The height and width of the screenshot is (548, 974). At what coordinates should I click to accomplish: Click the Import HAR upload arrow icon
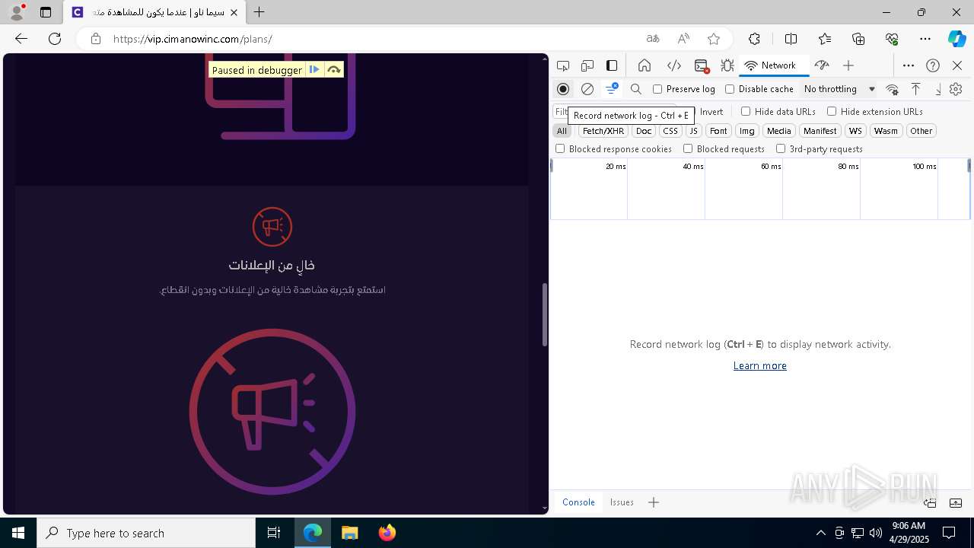click(916, 89)
